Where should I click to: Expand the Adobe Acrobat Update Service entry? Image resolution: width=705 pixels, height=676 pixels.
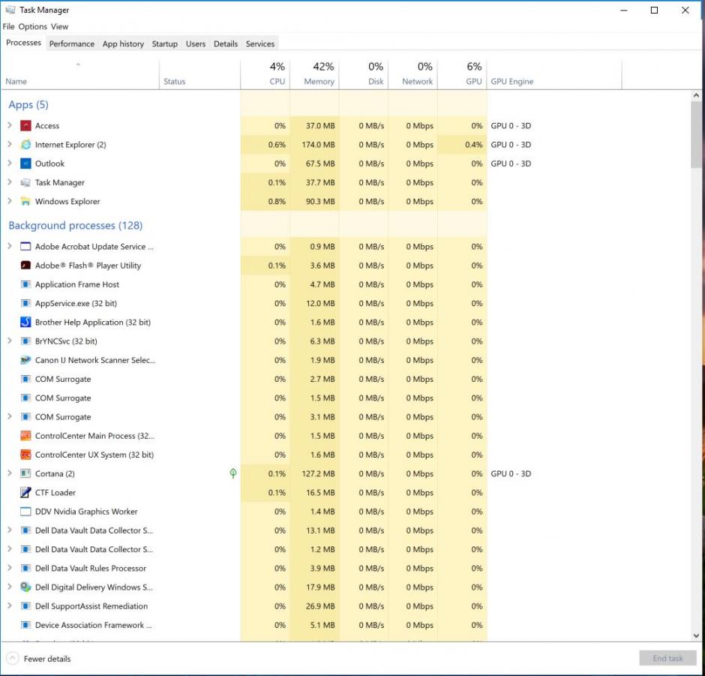pyautogui.click(x=9, y=246)
